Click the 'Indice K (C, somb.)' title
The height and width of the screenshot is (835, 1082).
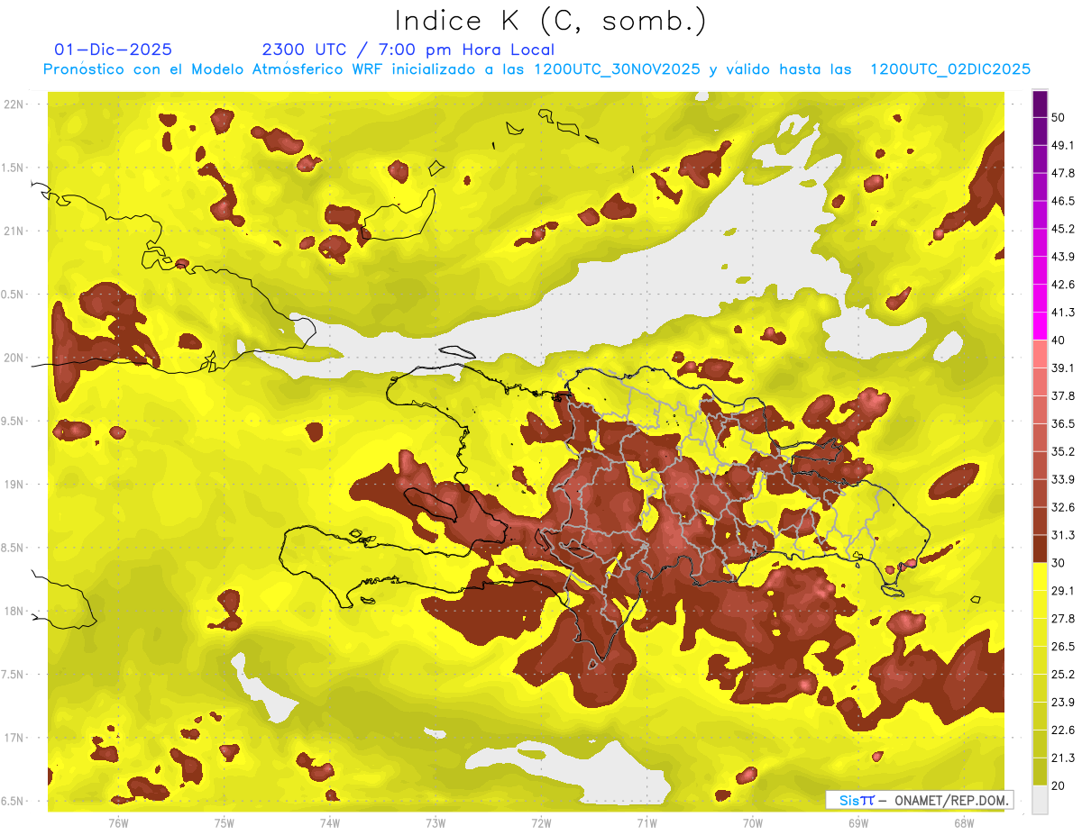pyautogui.click(x=549, y=21)
